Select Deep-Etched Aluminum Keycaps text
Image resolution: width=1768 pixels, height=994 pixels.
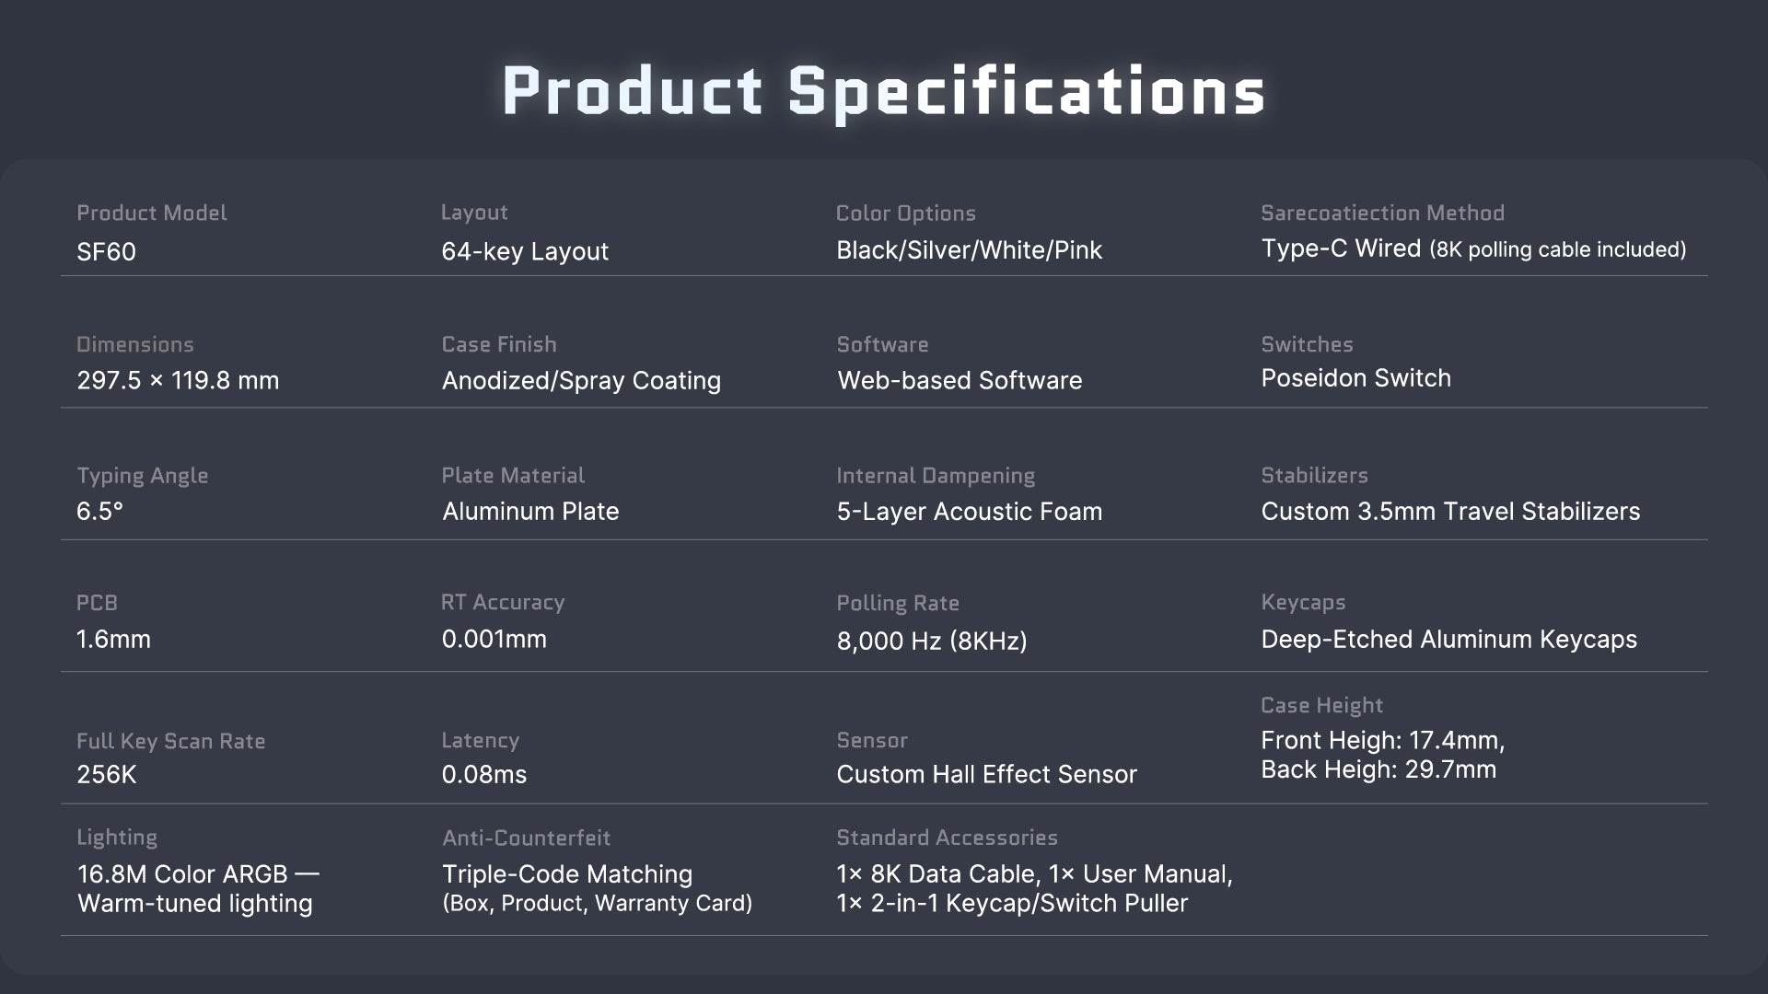(x=1448, y=640)
